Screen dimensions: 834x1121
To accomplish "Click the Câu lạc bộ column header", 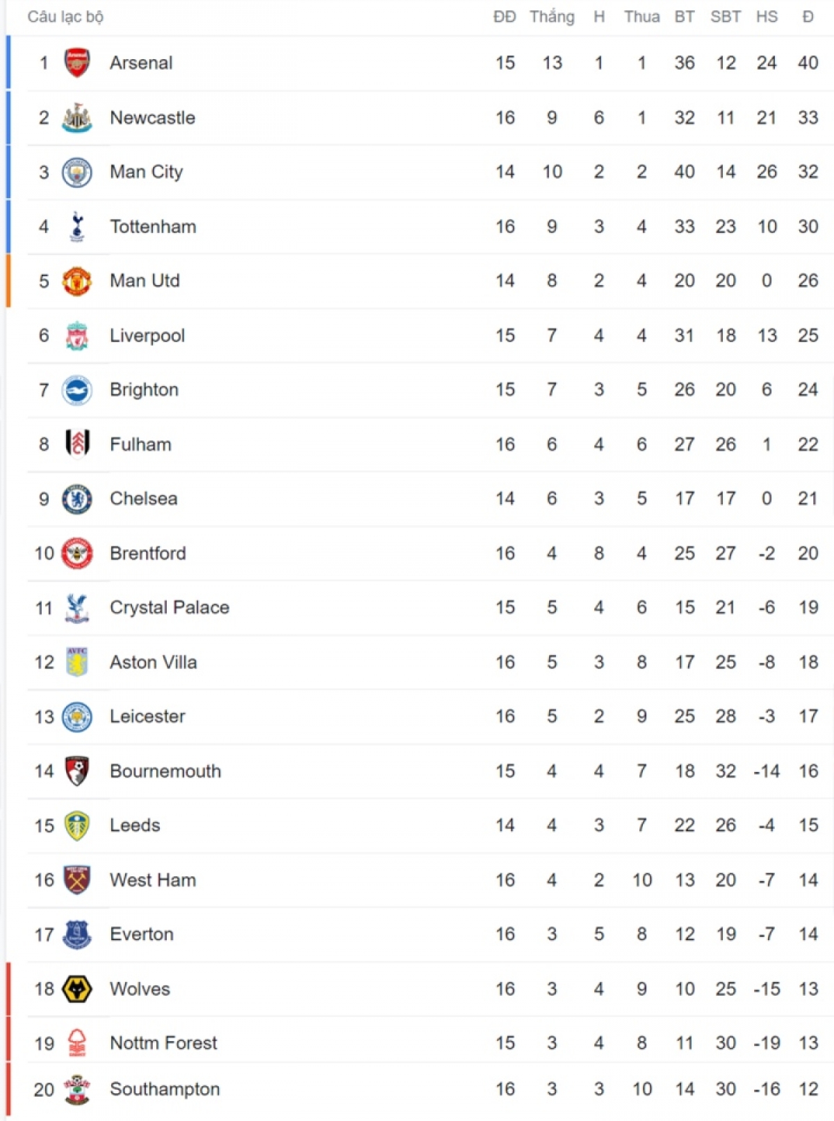I will (65, 17).
